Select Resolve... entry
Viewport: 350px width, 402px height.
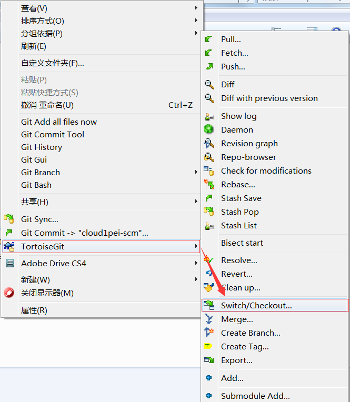point(275,260)
